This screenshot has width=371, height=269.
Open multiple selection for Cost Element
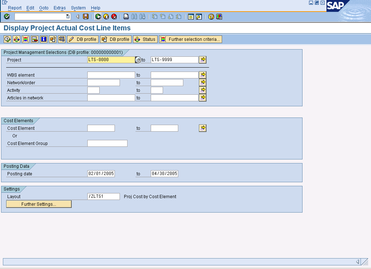tap(203, 128)
